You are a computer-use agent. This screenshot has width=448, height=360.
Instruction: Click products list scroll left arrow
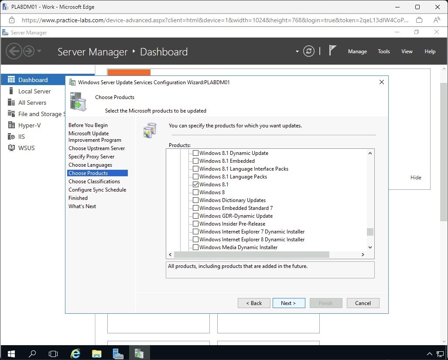click(170, 254)
